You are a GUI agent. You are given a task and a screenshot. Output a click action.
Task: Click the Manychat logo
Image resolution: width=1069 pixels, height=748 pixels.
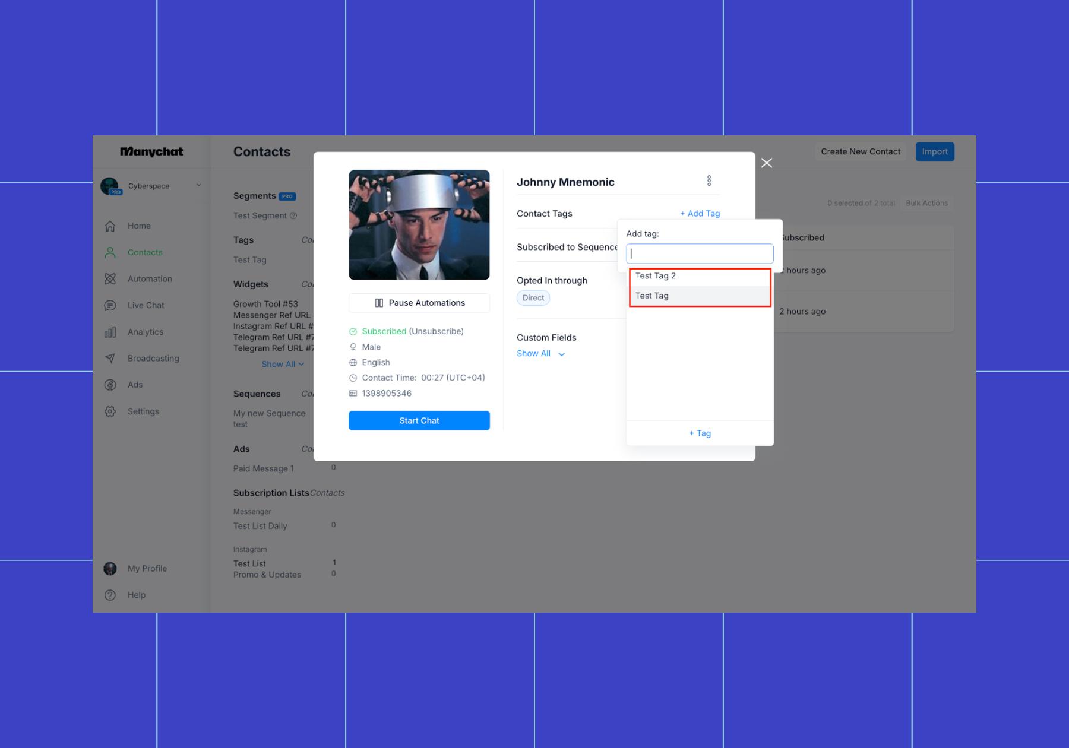[151, 151]
